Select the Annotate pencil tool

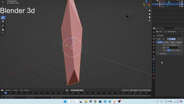(3, 26)
